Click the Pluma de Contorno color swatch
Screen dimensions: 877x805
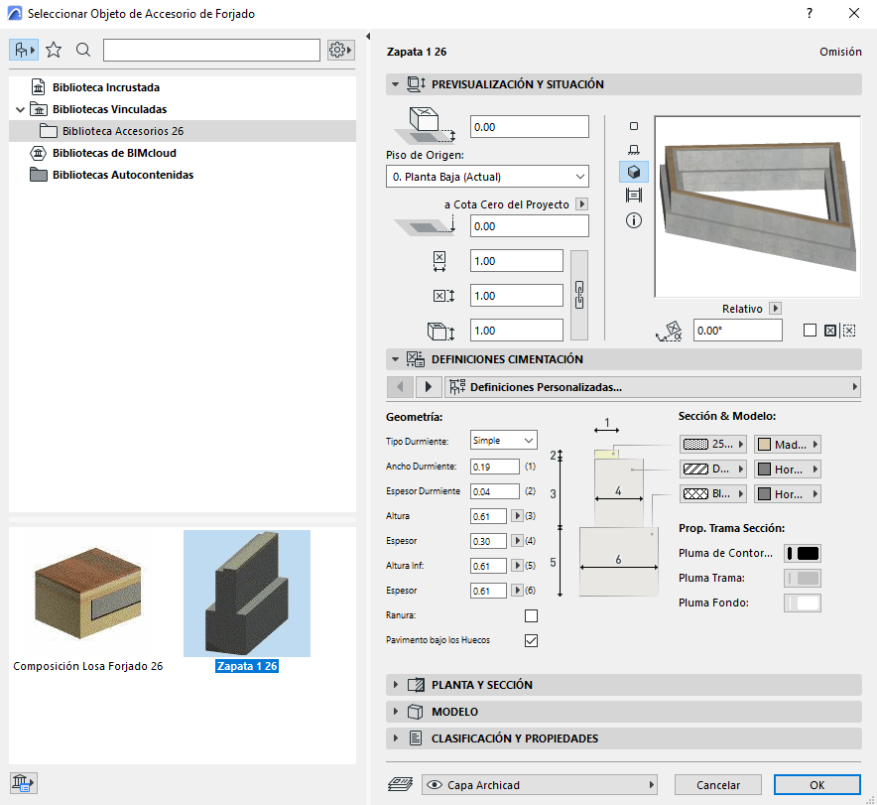coord(803,553)
